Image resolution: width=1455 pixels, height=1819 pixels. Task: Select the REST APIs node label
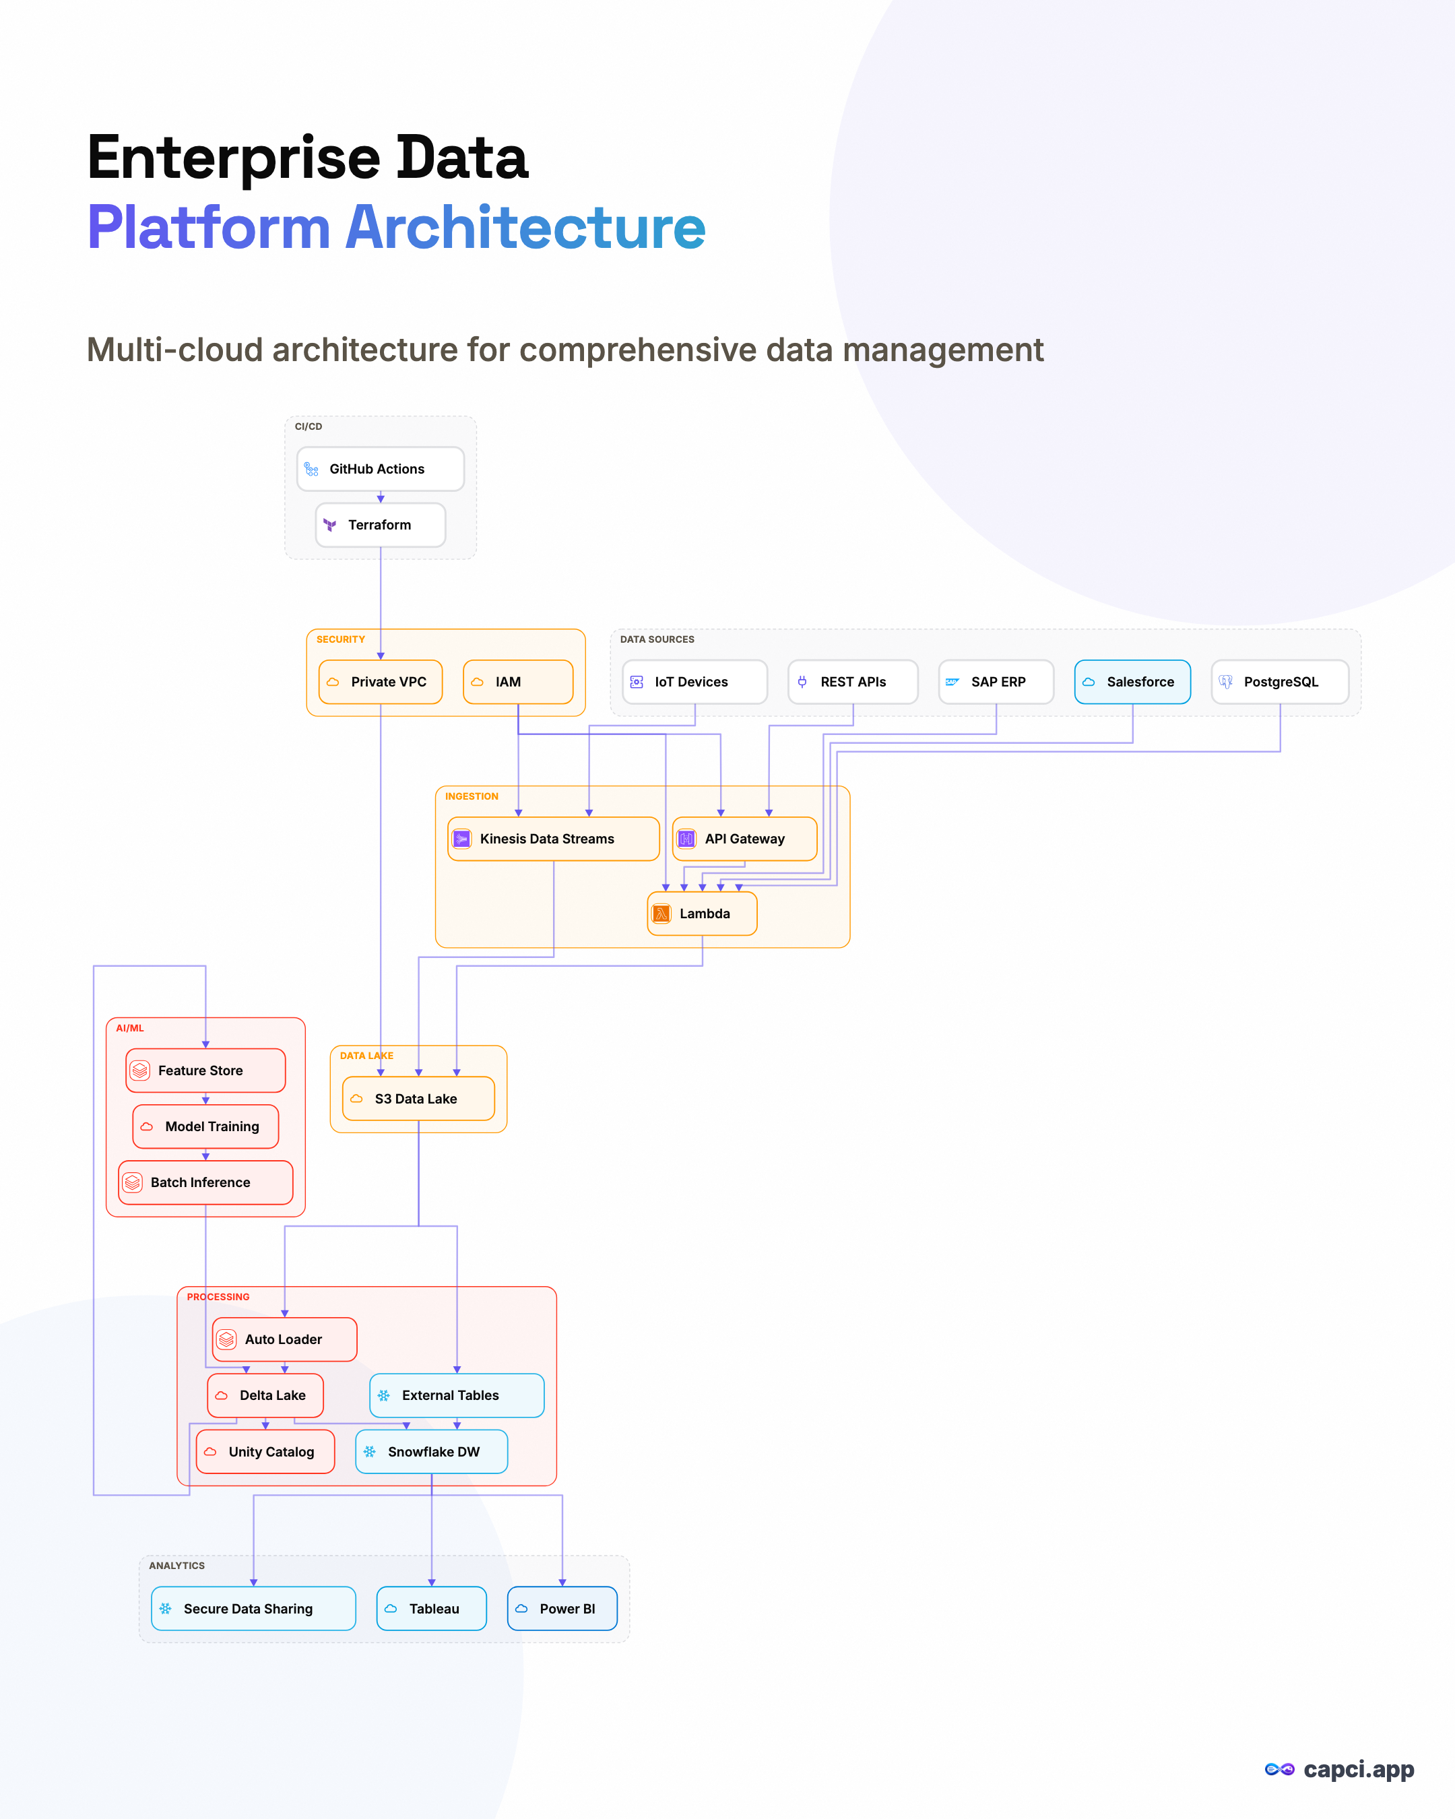pyautogui.click(x=853, y=682)
